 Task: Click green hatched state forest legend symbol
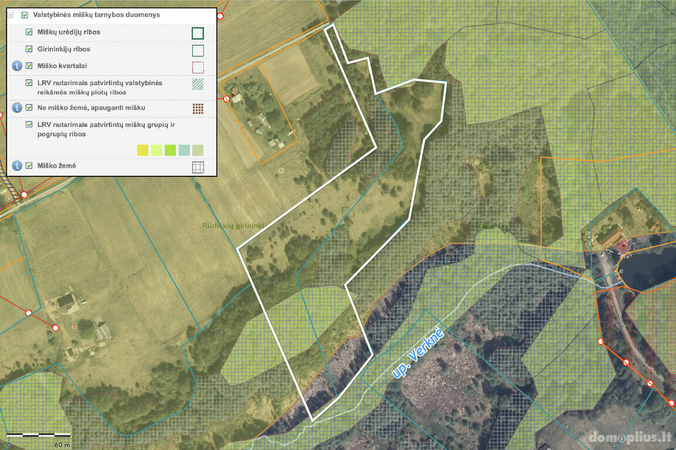point(198,84)
